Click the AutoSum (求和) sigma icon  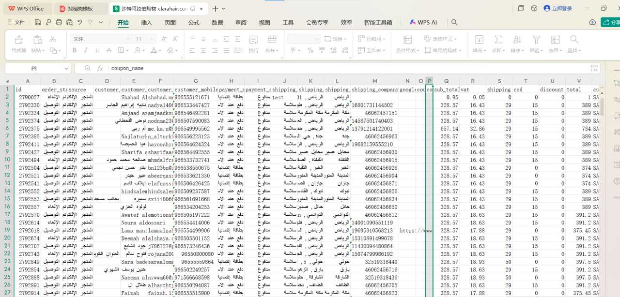pyautogui.click(x=498, y=40)
